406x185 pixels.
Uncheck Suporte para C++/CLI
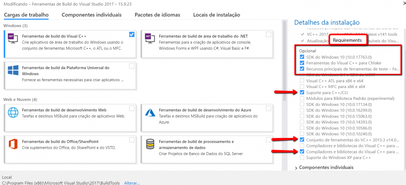302,92
